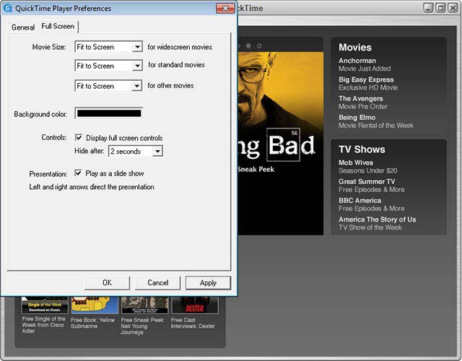Close the QuickTime Player Preferences dialog
The height and width of the screenshot is (361, 462).
tap(225, 8)
